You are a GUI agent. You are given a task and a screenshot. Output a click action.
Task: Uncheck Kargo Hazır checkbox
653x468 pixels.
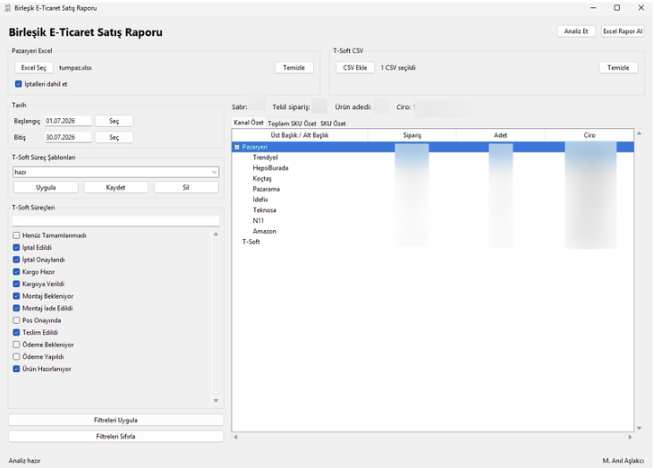tap(16, 272)
